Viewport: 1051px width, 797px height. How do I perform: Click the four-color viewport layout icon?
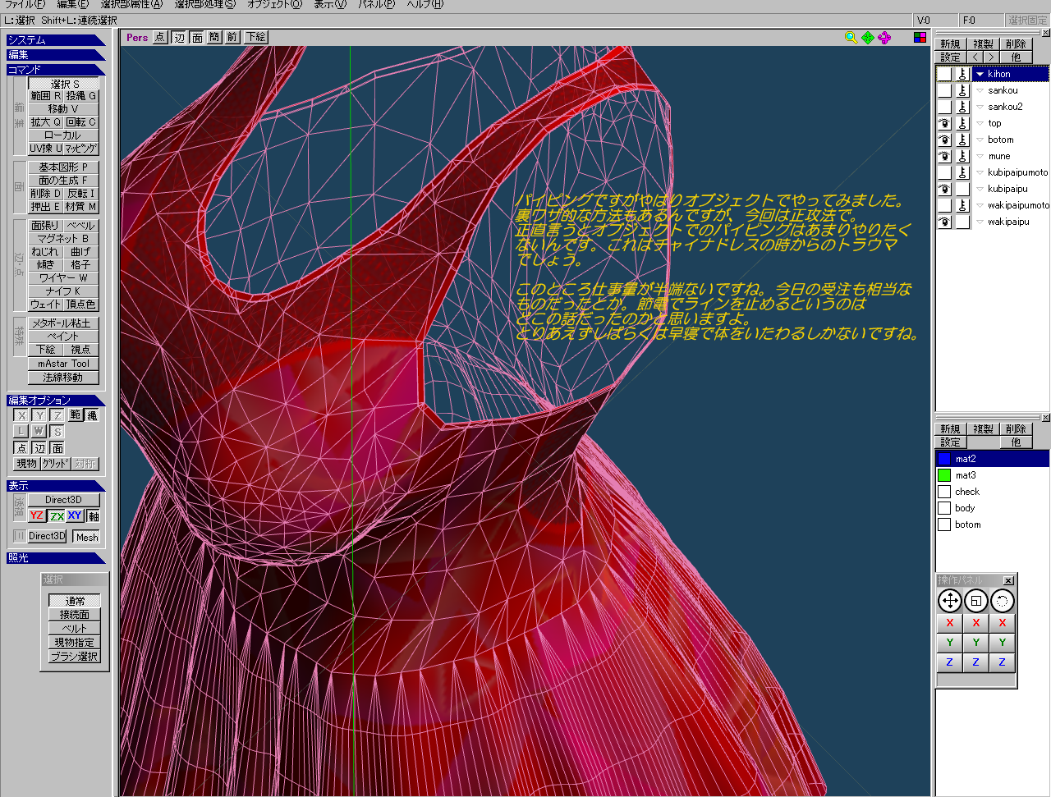coord(920,38)
